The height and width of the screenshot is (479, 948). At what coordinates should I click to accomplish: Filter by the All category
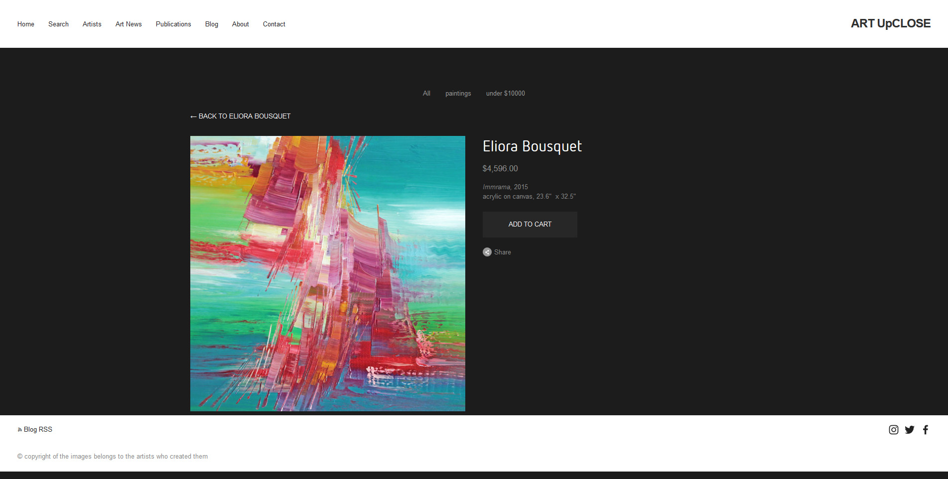click(x=426, y=93)
